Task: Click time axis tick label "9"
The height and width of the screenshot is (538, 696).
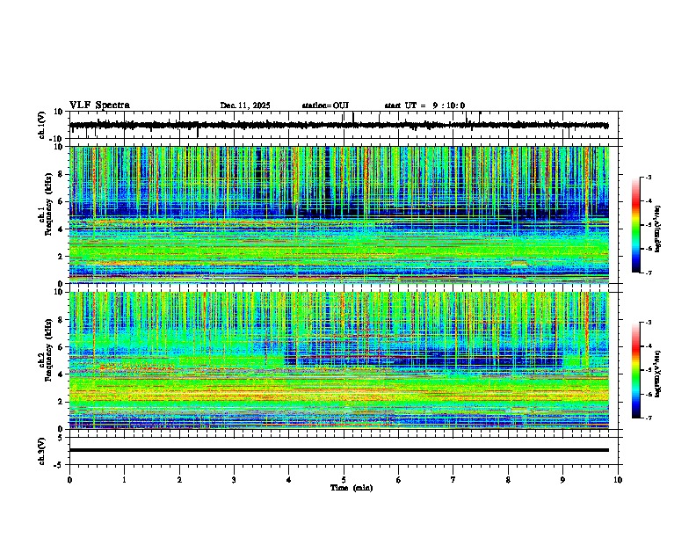Action: pos(562,480)
